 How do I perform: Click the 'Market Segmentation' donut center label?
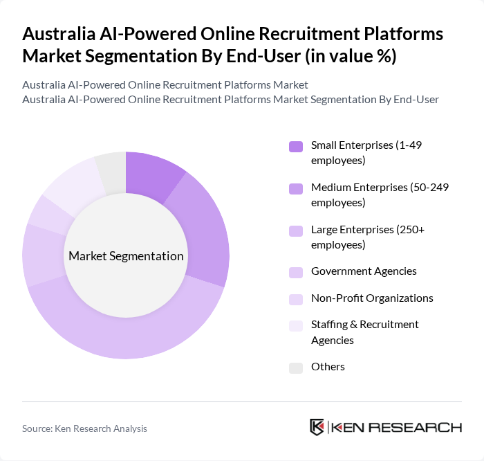pyautogui.click(x=126, y=256)
